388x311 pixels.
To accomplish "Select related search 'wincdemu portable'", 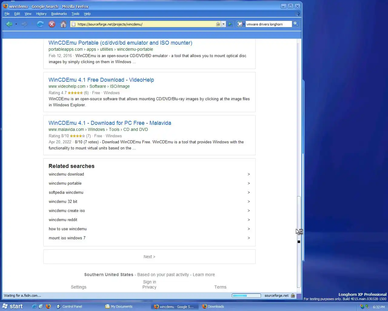I will tap(65, 183).
